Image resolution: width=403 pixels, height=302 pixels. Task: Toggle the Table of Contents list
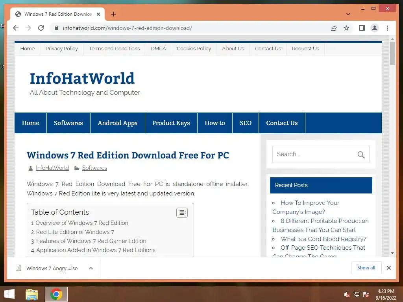click(182, 213)
